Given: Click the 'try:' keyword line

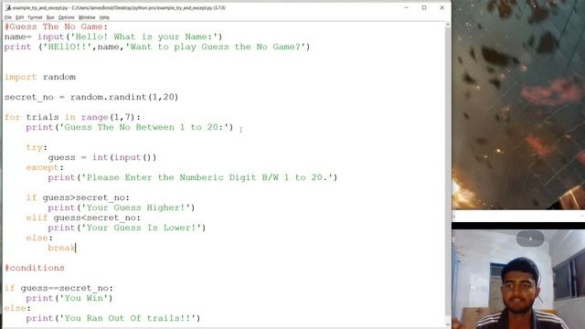Looking at the screenshot, I should [x=37, y=148].
